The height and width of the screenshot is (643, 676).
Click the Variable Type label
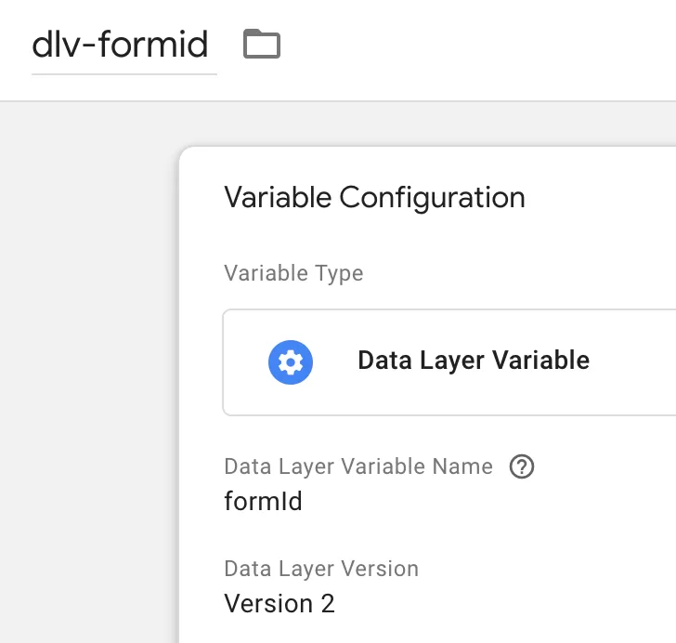[x=293, y=273]
